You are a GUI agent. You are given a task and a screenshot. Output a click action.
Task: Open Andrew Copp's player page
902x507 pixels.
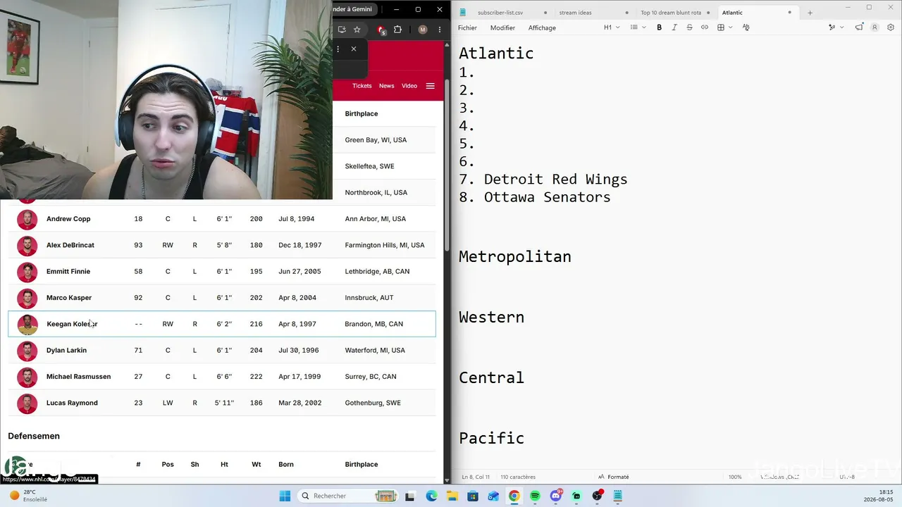68,219
